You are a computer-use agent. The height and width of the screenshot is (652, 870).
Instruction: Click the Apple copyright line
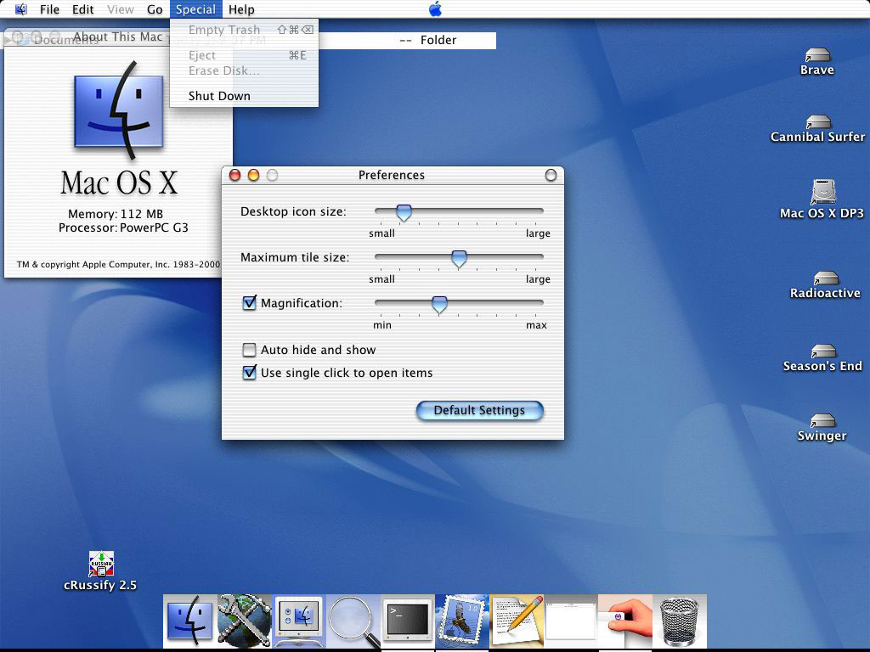(118, 265)
